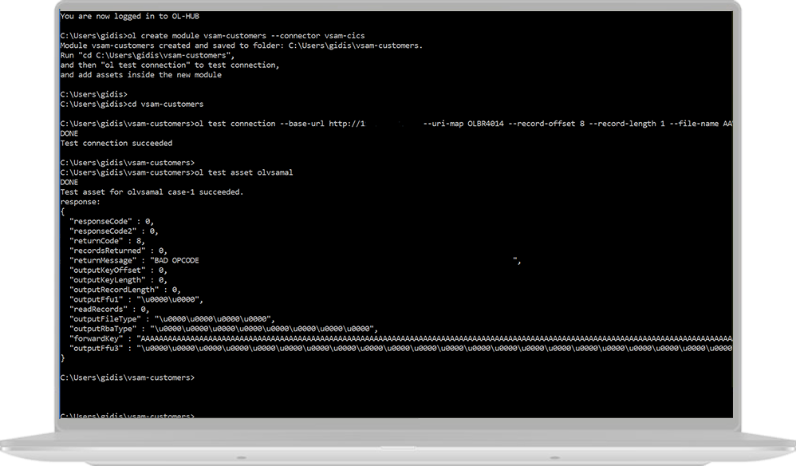
Task: Click the 'ol test asset olvsamal' command
Action: click(x=244, y=172)
